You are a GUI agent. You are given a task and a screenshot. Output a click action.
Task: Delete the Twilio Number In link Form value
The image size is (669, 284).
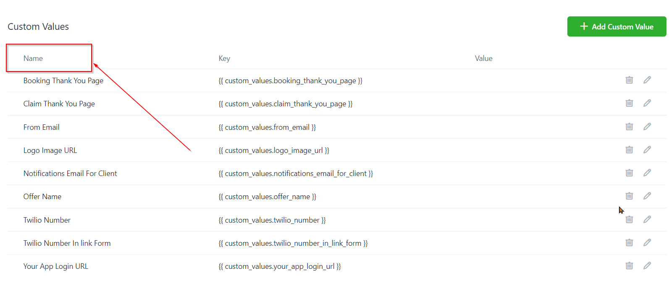tap(629, 242)
